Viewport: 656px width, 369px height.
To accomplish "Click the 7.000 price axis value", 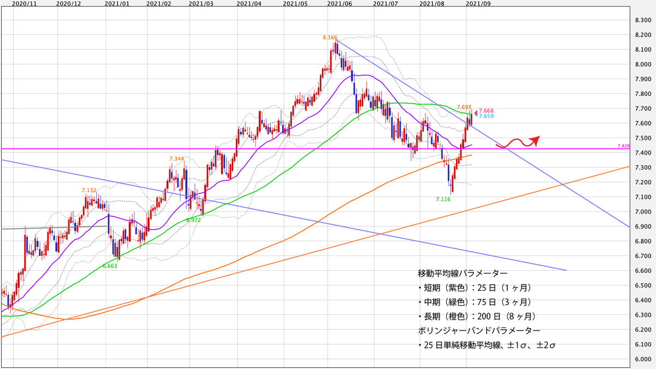I will (x=643, y=212).
